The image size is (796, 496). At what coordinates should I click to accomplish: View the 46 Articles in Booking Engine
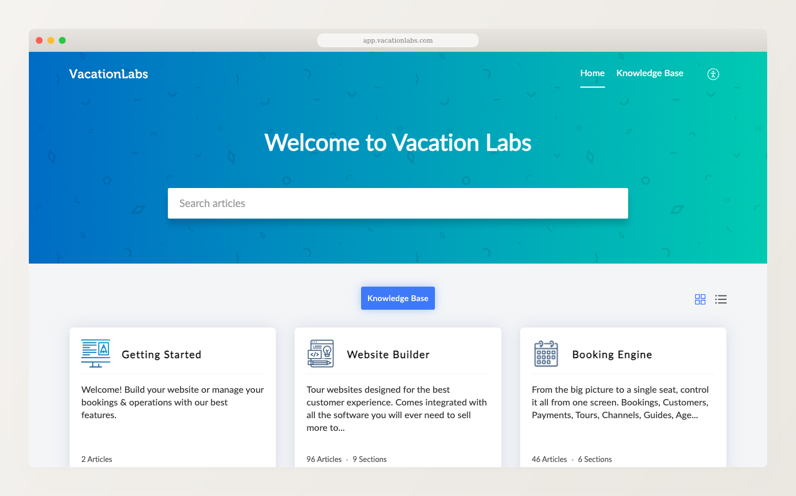coord(549,459)
